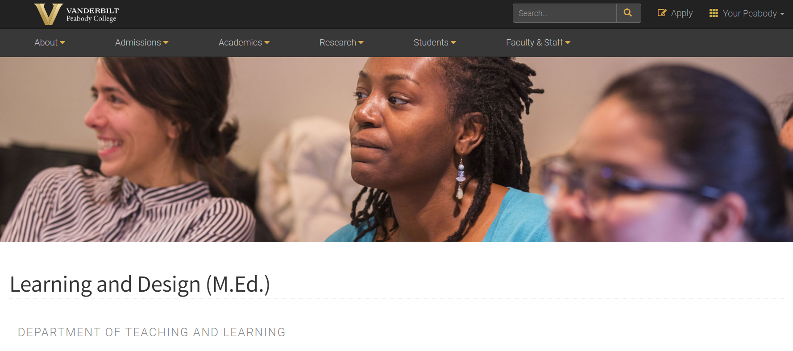Image resolution: width=793 pixels, height=351 pixels.
Task: Open the About menu
Action: 50,42
